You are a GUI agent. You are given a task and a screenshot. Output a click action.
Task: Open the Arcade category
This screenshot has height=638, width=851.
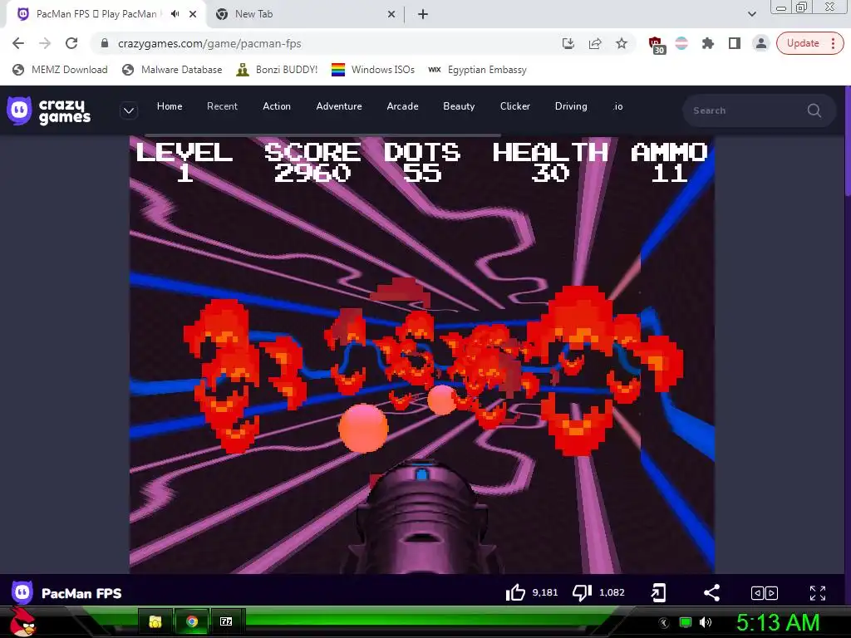(402, 106)
